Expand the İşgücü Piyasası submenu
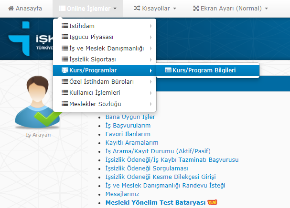Screen dimensions: 290x208 [92, 37]
